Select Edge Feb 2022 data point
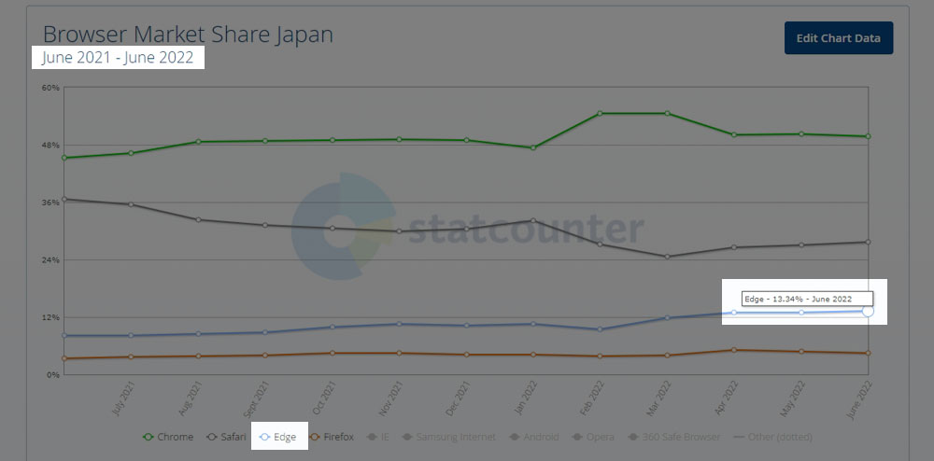The image size is (934, 461). (600, 328)
